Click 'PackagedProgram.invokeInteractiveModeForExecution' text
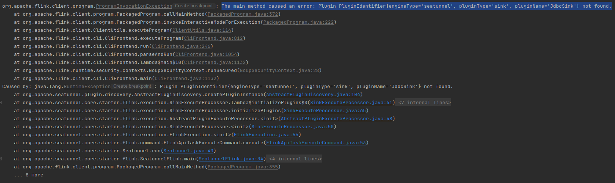 [x=188, y=22]
